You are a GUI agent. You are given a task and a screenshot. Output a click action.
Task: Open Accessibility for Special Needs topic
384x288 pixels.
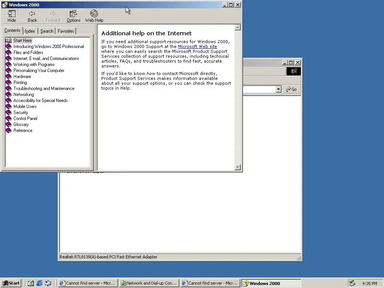pos(40,100)
